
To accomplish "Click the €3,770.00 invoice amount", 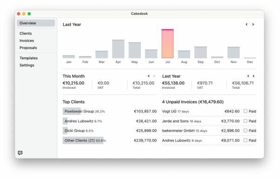I will pos(231,121).
